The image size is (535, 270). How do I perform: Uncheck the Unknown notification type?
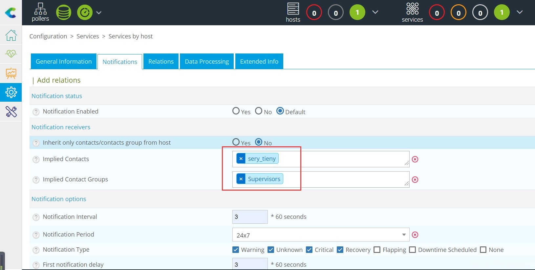tap(271, 250)
